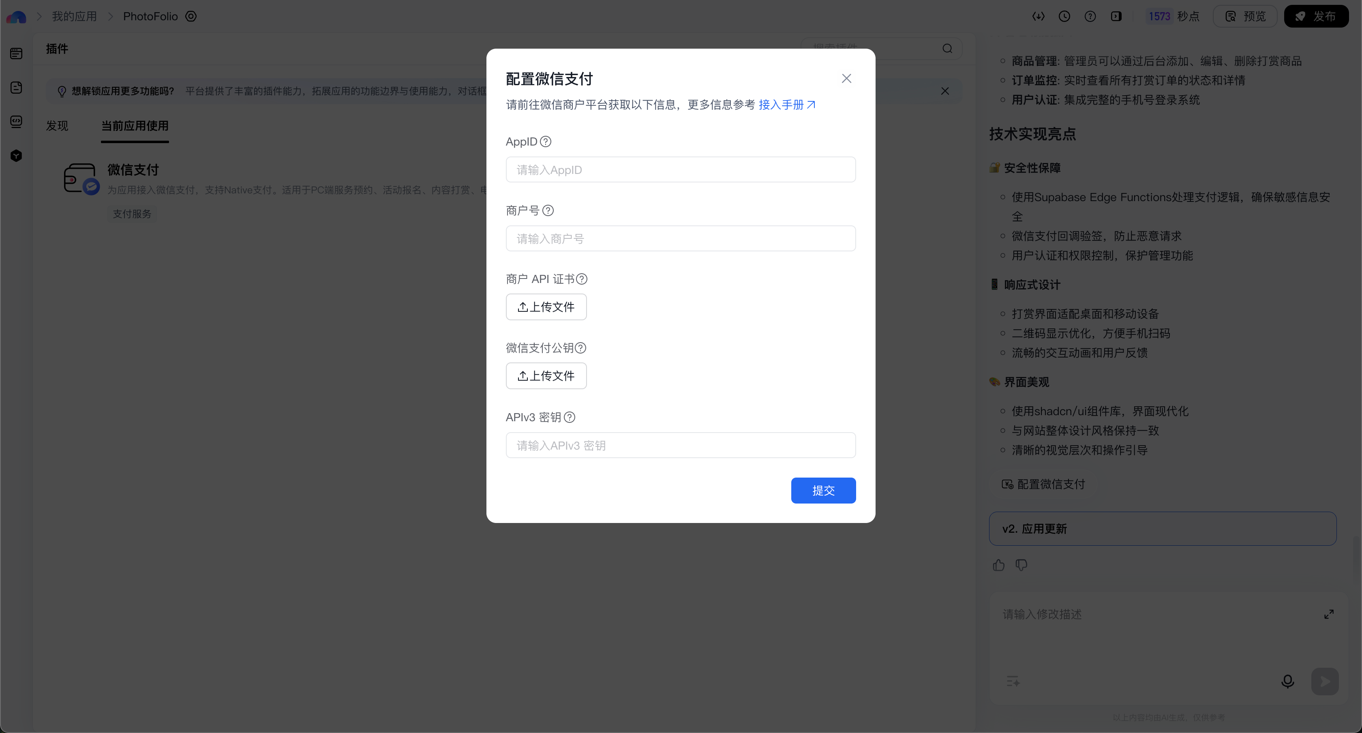Viewport: 1362px width, 733px height.
Task: Expand the 修改描述 input box
Action: coord(1329,614)
